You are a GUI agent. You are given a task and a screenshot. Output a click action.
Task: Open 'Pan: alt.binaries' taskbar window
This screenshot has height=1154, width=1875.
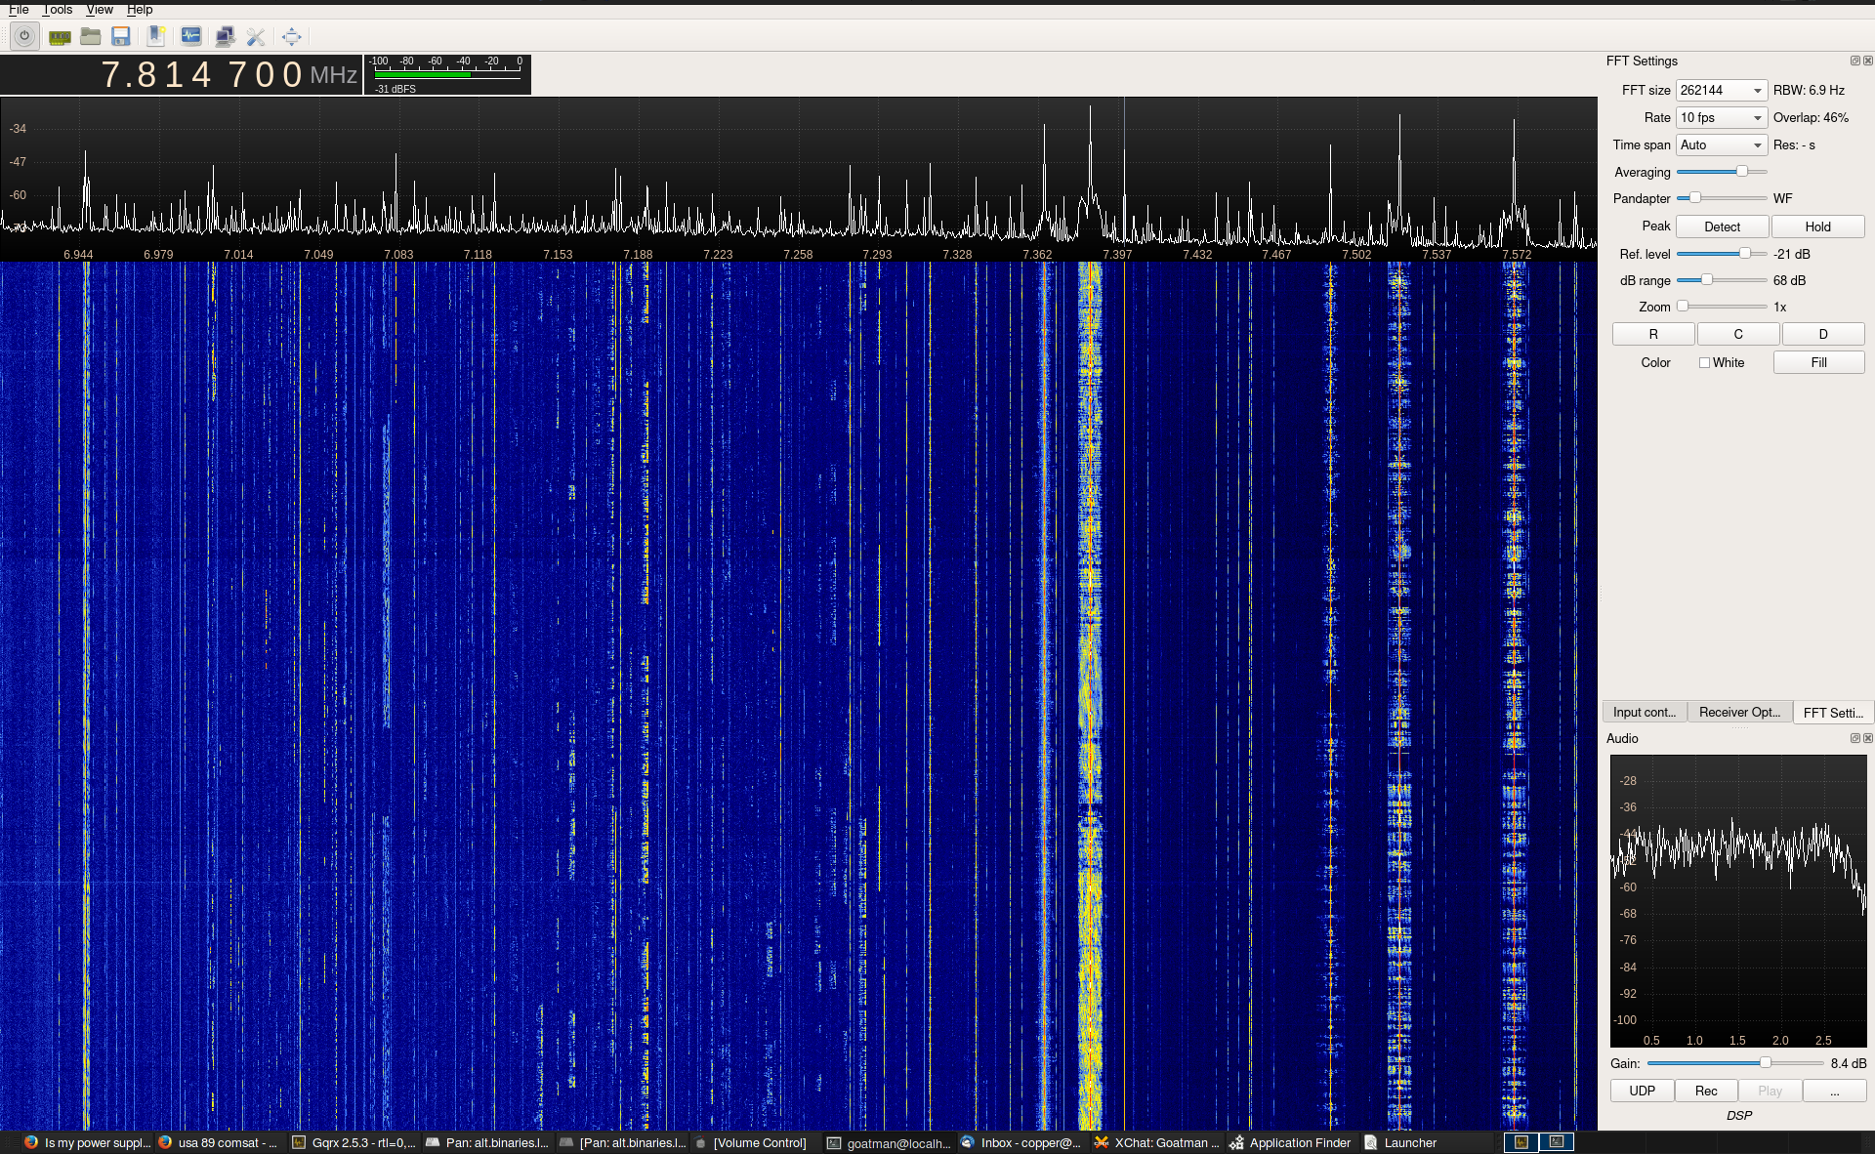(487, 1142)
